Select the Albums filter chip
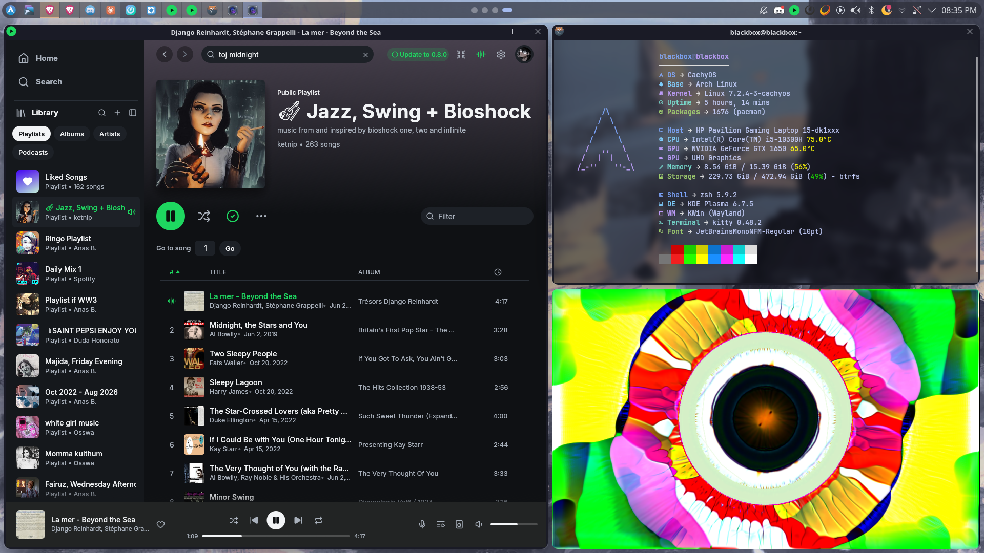The height and width of the screenshot is (553, 984). (x=72, y=134)
